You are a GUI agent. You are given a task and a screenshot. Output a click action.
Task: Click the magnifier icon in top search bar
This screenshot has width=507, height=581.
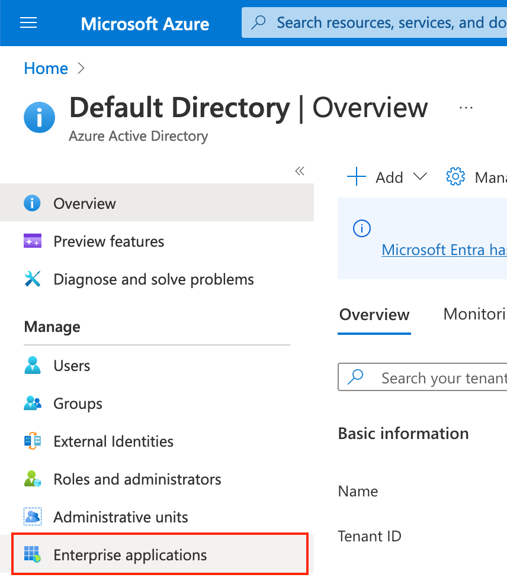click(258, 22)
